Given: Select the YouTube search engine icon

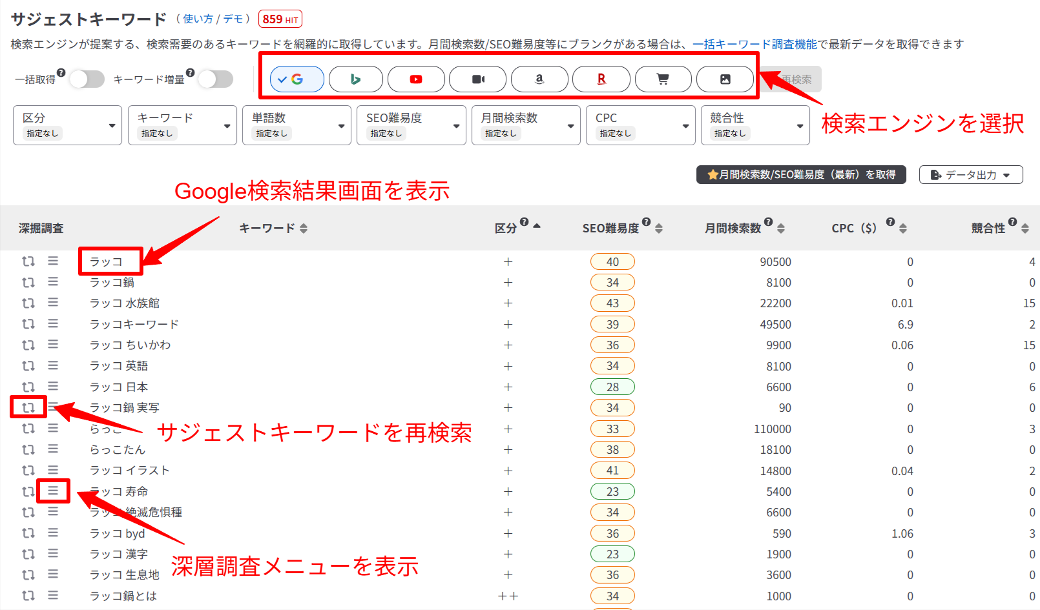Looking at the screenshot, I should (x=416, y=79).
